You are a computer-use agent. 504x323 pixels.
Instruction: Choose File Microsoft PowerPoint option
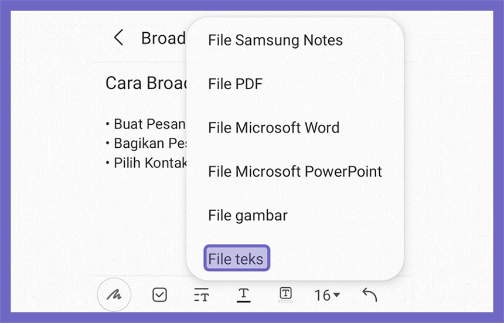[295, 171]
